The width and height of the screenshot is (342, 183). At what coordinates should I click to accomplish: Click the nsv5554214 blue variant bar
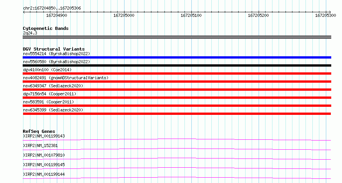[x=177, y=57]
